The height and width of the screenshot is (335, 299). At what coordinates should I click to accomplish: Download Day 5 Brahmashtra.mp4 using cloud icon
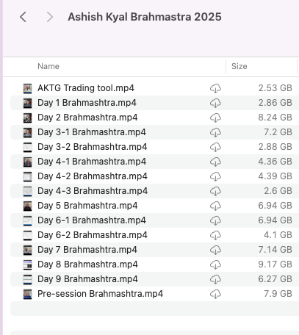click(215, 206)
